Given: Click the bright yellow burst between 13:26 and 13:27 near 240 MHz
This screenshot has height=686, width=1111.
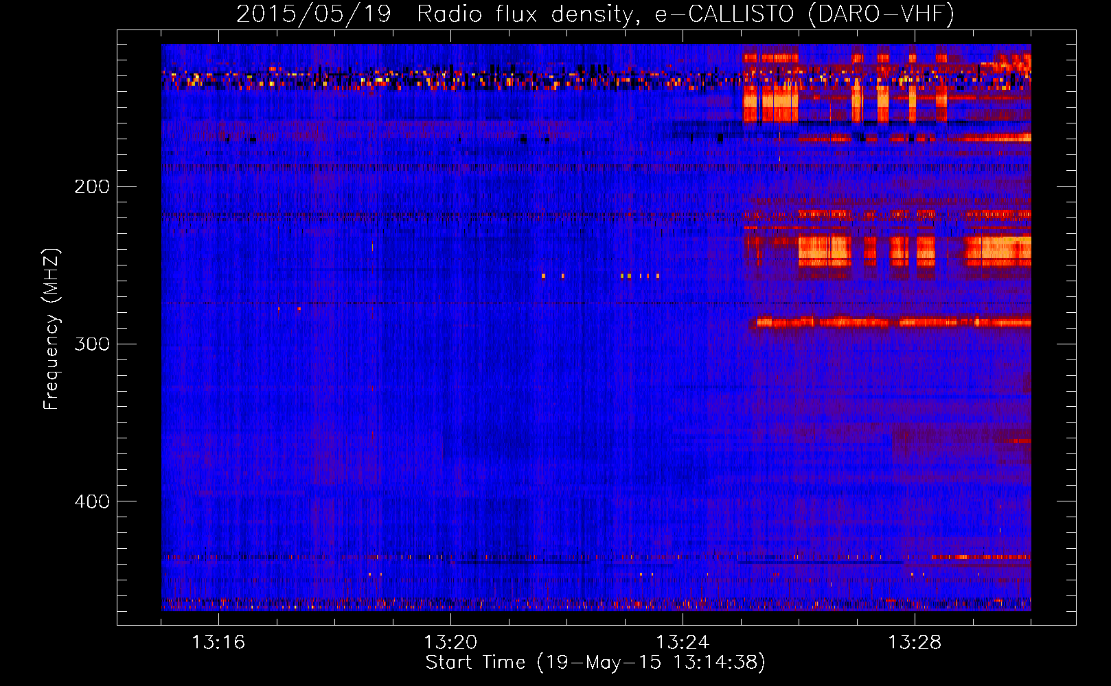Looking at the screenshot, I should coord(825,250).
